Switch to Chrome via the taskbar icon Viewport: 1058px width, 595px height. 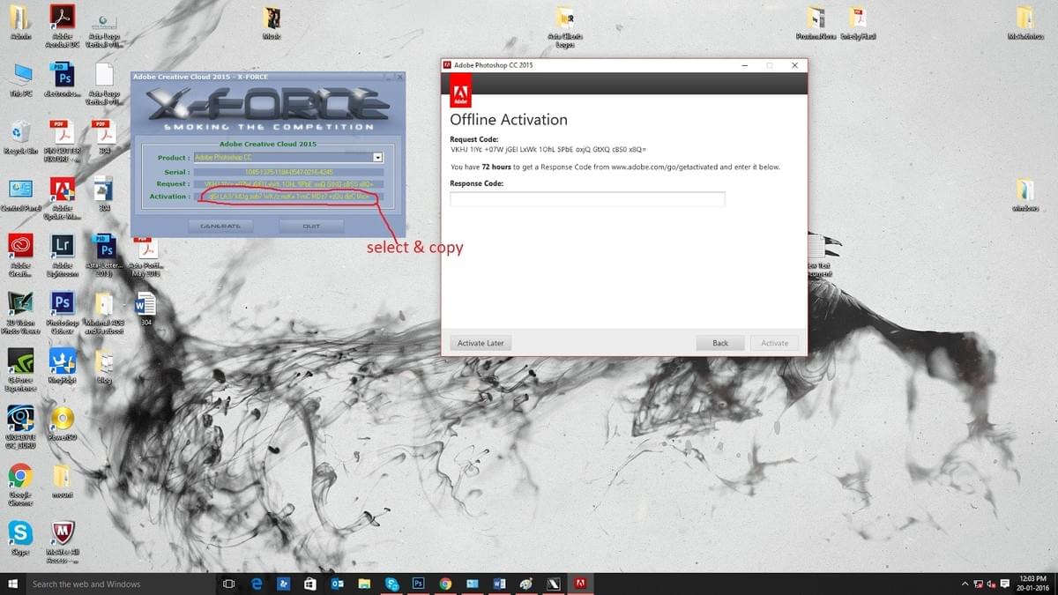click(445, 584)
